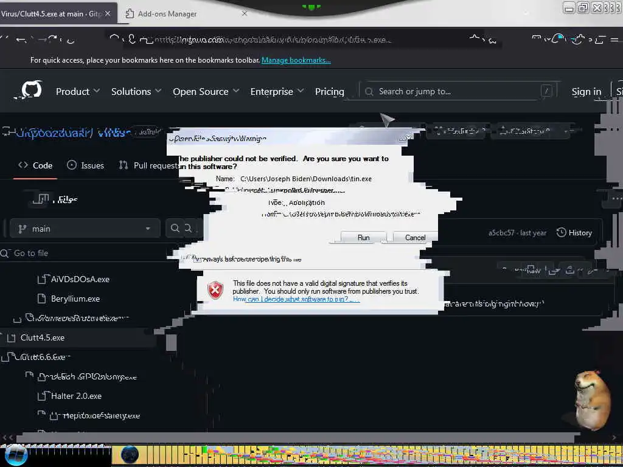The height and width of the screenshot is (467, 623).
Task: Toggle 'Always ask before opening this file' checkbox
Action: (197, 259)
